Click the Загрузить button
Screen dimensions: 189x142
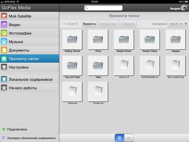[x=128, y=24]
